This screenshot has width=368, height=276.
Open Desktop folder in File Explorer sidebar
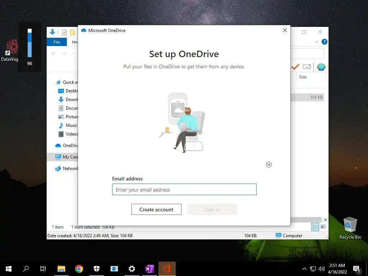[68, 91]
